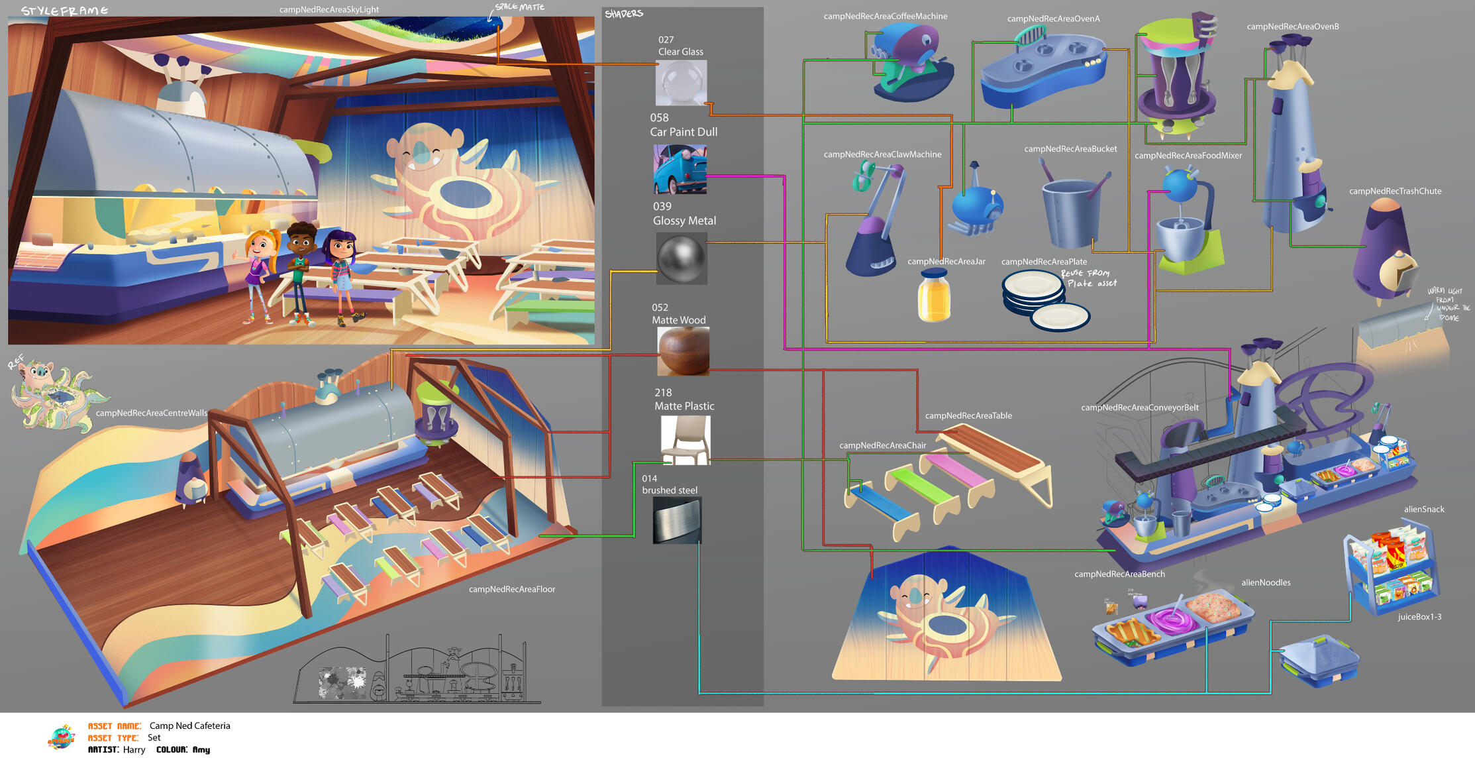1475x760 pixels.
Task: Click the Glossy Metal shader ball
Action: coord(681,258)
